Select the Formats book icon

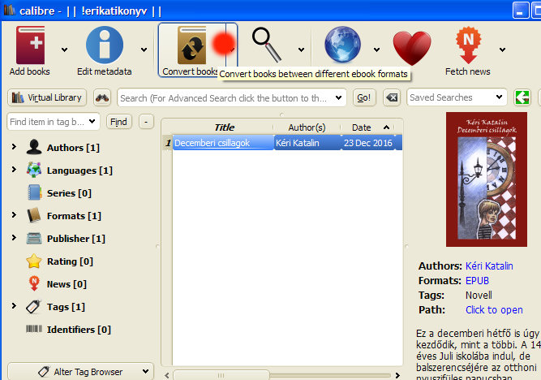(x=34, y=215)
